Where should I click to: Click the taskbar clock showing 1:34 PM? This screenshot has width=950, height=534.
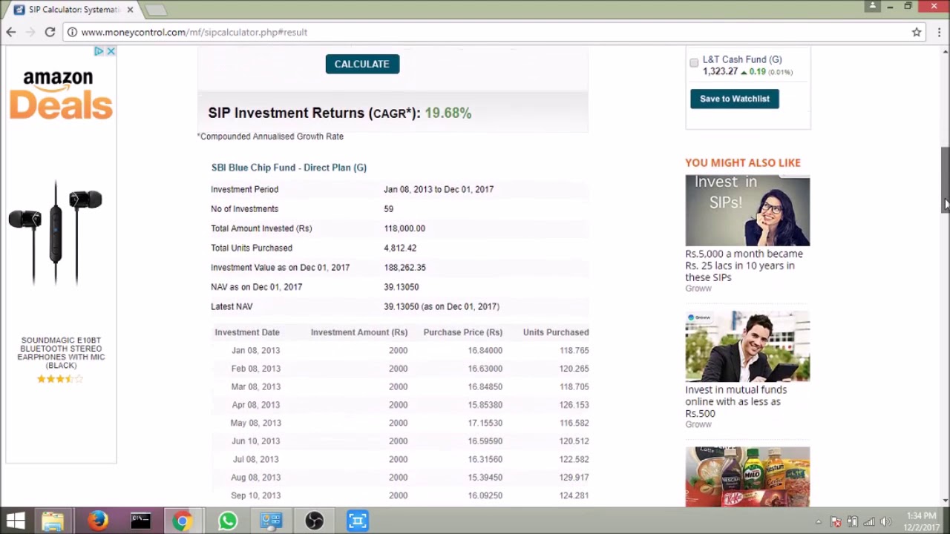coord(921,521)
